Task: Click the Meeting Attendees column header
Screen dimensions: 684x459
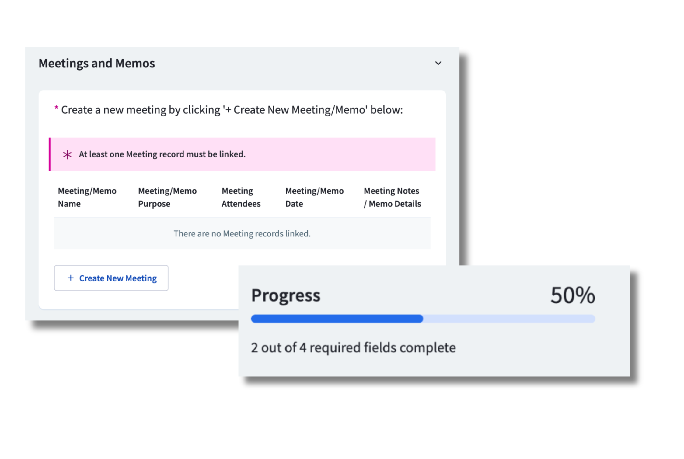Action: tap(241, 197)
